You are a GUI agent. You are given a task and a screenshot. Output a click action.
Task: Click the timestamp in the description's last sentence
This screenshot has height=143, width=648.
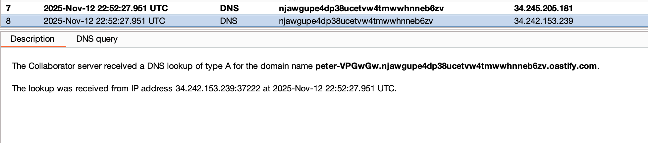(334, 89)
